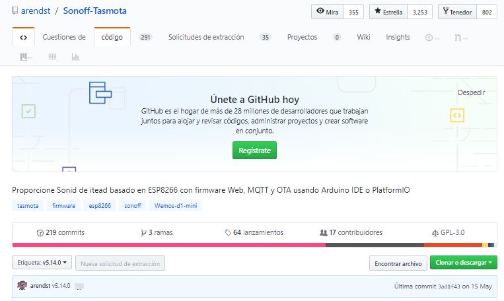Viewport: 504px width, 301px height.
Task: Open the 3 ramas link
Action: tap(157, 232)
